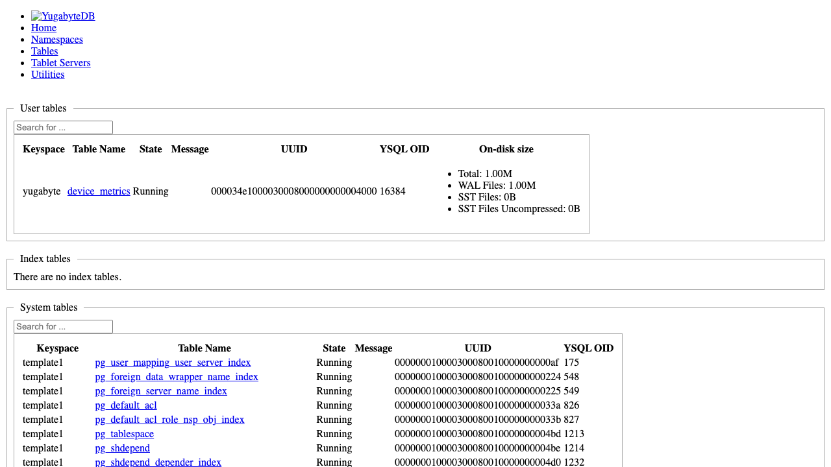
Task: Open the Tables navigation link
Action: (x=44, y=51)
